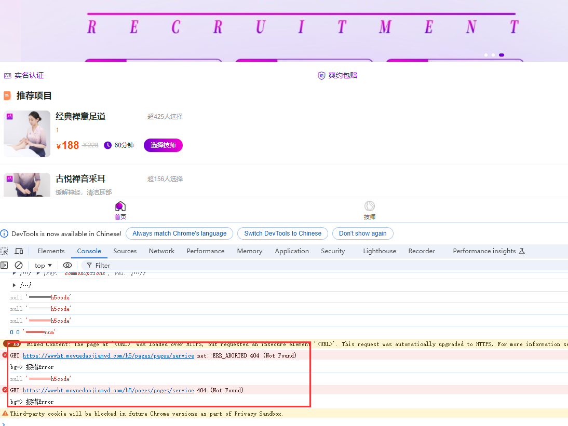568x426 pixels.
Task: Click the 推荐项目 orange section icon
Action: [x=7, y=95]
